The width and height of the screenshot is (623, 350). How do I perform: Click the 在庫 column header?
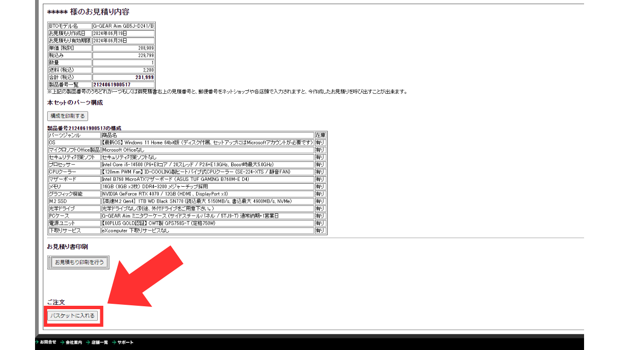click(x=320, y=135)
